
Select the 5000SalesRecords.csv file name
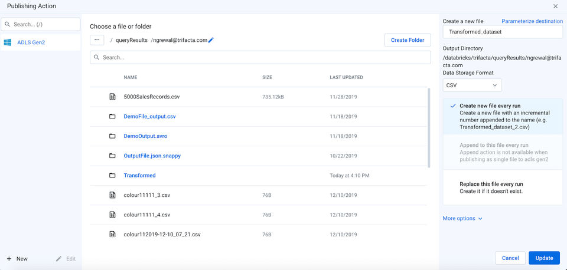click(152, 97)
